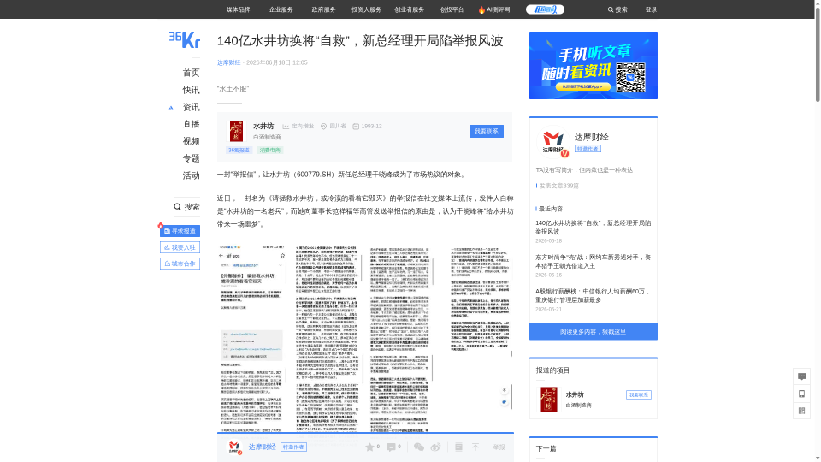Click the reading mode page icon
Screen dimensions: 821x462
pos(458,447)
